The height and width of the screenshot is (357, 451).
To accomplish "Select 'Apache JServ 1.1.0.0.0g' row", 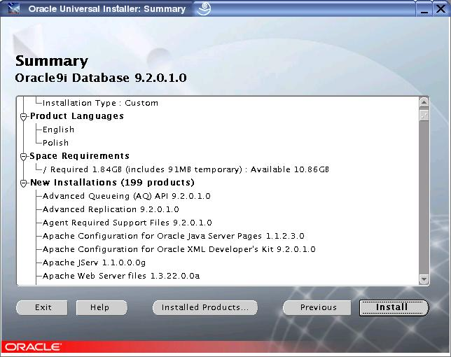I will pos(94,262).
